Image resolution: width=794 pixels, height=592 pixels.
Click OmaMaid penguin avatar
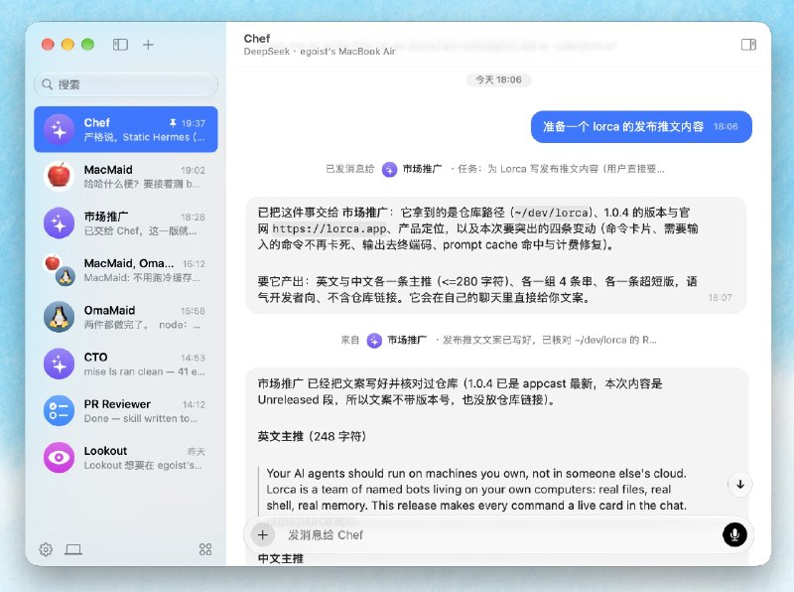[59, 317]
